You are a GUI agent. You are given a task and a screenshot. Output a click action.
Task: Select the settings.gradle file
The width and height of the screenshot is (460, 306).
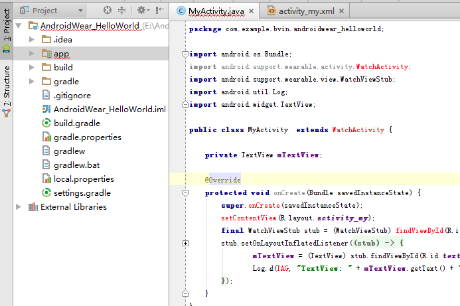coord(82,193)
